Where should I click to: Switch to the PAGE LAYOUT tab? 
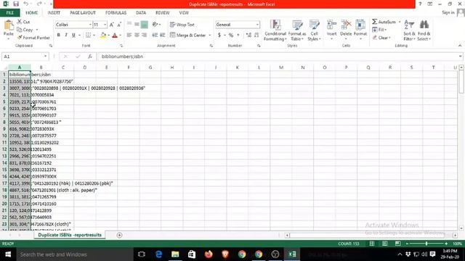83,13
